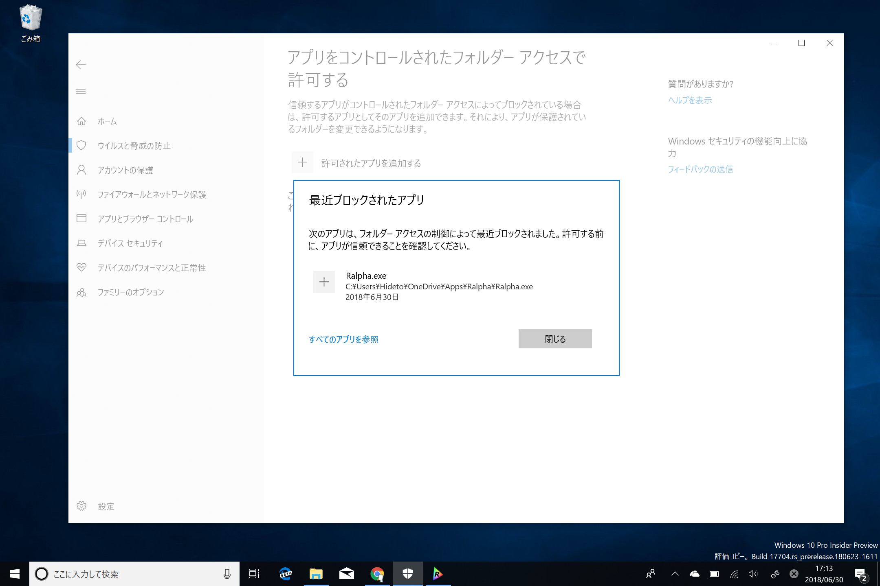880x586 pixels.
Task: Click the すべてのアプリを参照 link
Action: click(343, 339)
